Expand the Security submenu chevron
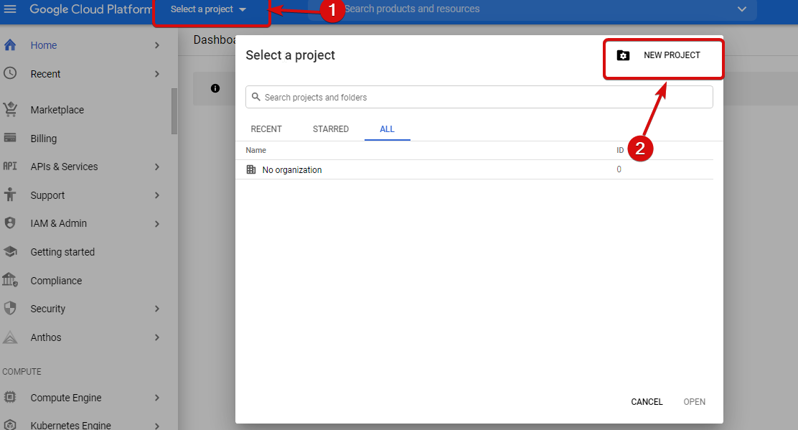Viewport: 798px width, 430px height. [157, 309]
